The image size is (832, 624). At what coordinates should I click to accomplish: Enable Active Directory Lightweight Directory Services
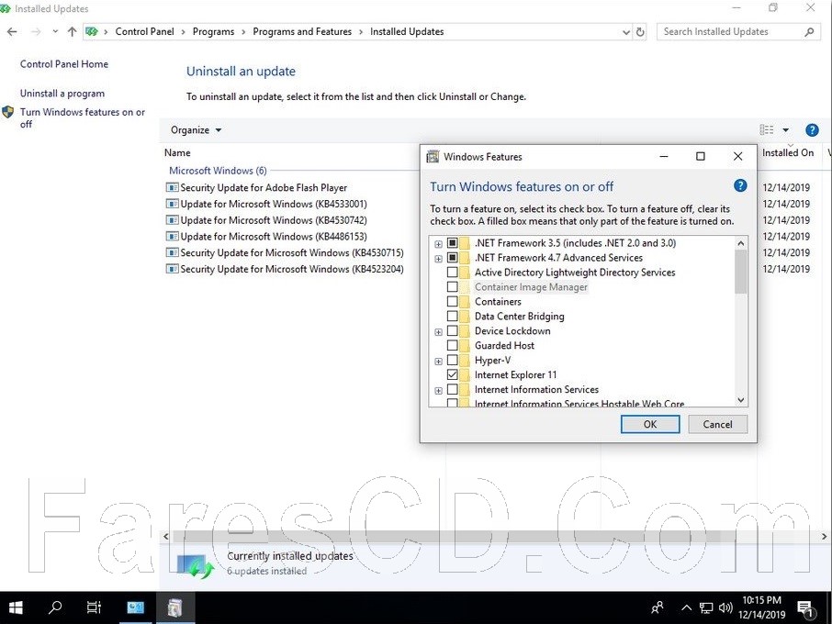(452, 273)
